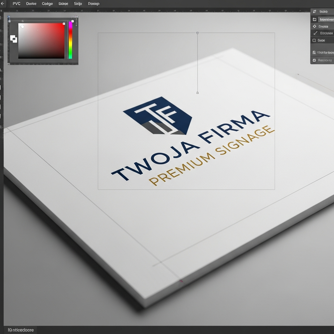
Task: Select the back arrow at top left
Action: point(3,4)
